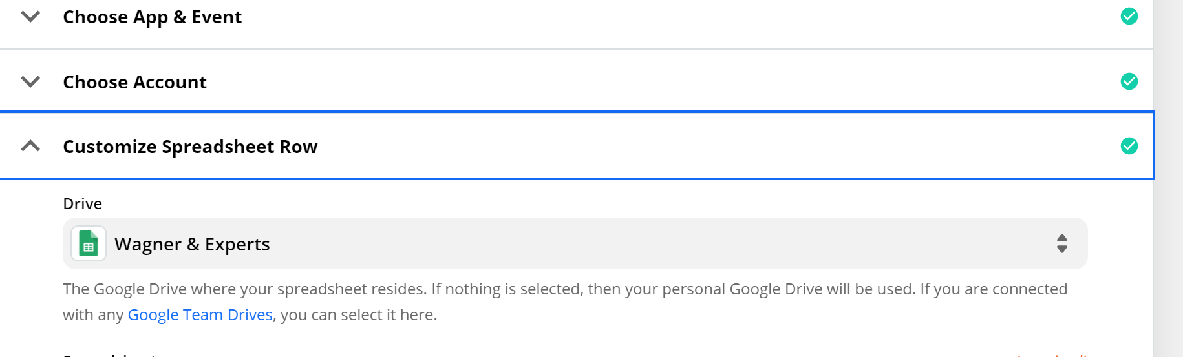
Task: Click the up arrow in Drive selector
Action: [x=1061, y=238]
